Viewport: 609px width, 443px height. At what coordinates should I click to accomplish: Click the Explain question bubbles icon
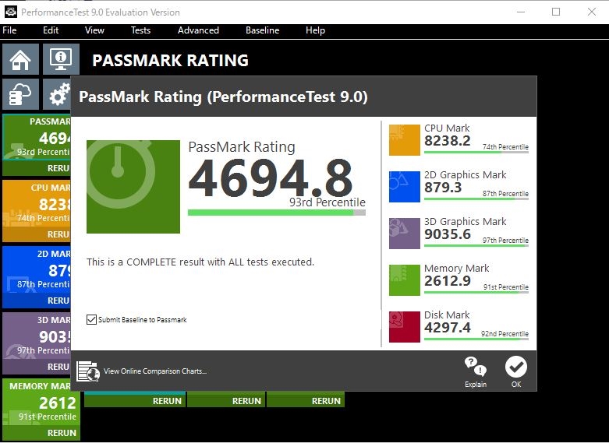tap(476, 367)
